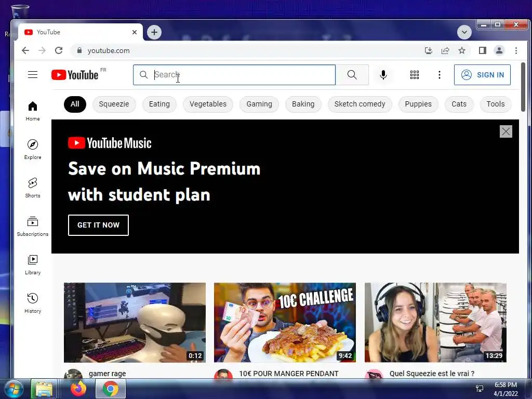
Task: Open the YouTube apps grid
Action: click(x=414, y=75)
